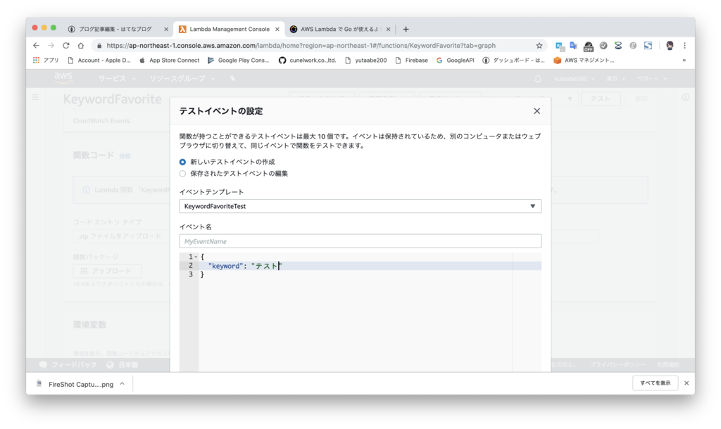Show more bookmarks chevron
Image resolution: width=721 pixels, height=429 pixels.
(684, 60)
